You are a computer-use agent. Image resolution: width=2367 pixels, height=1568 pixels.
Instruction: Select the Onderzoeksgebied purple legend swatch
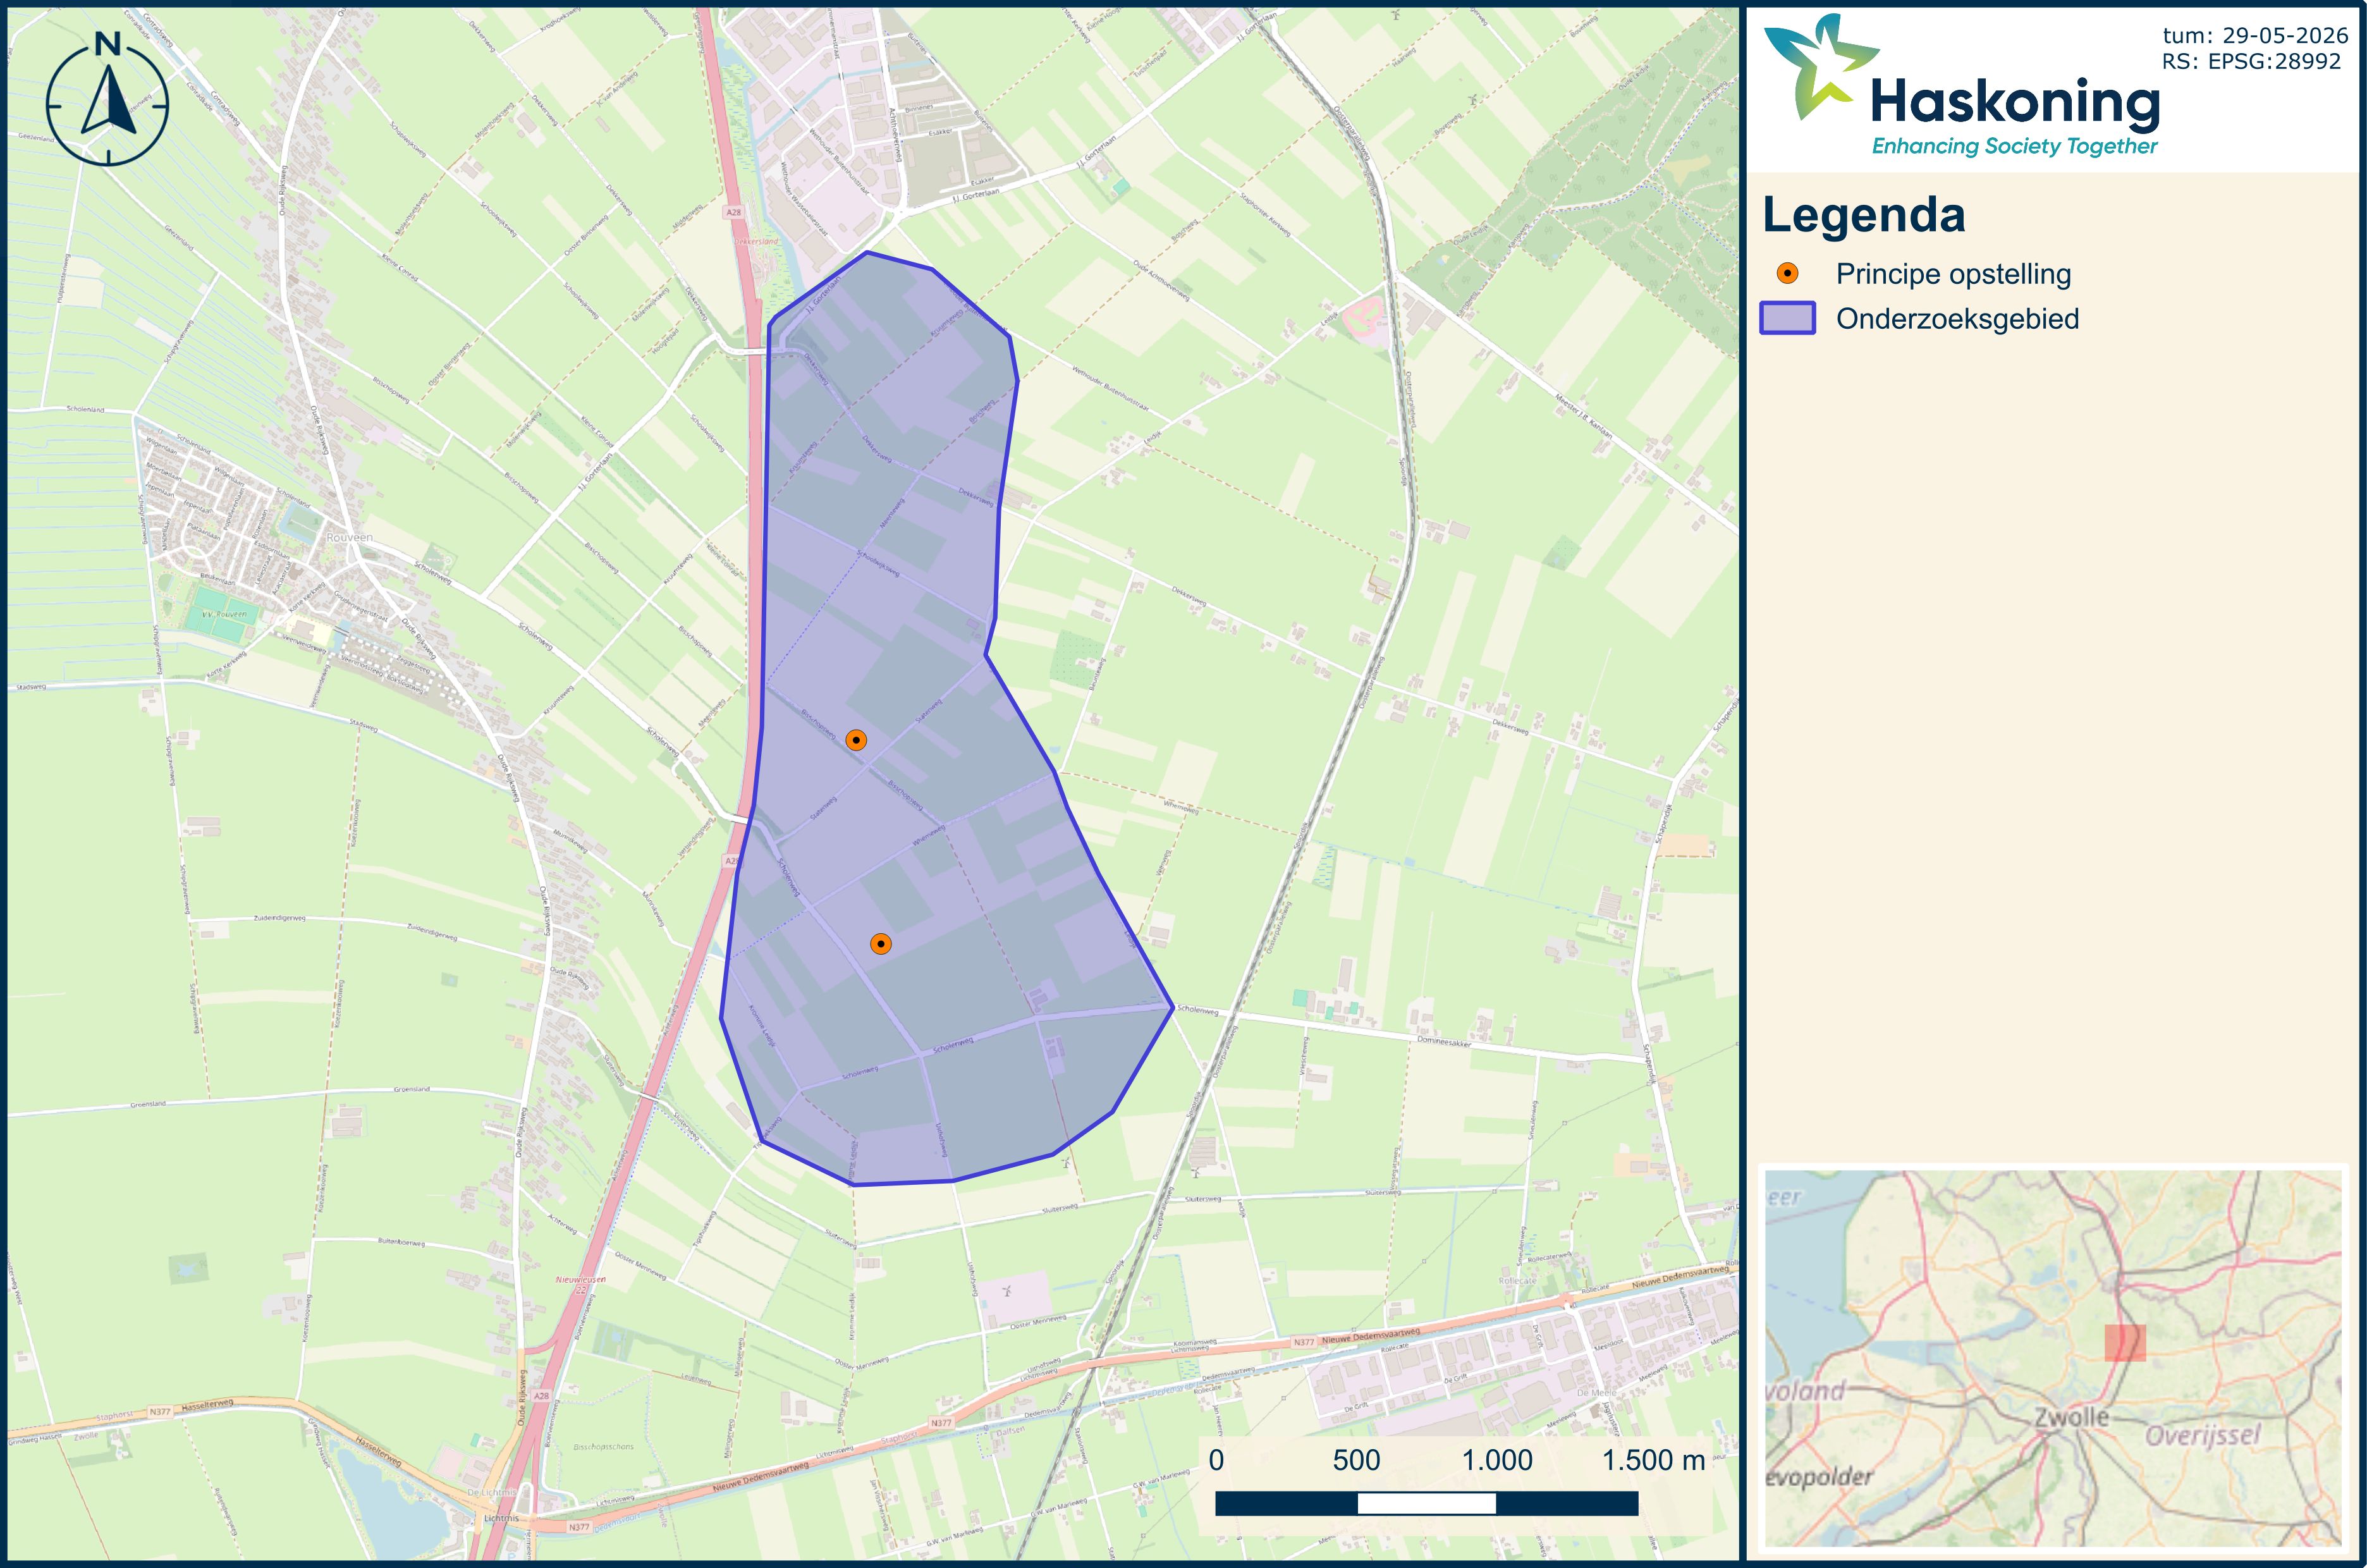1787,318
